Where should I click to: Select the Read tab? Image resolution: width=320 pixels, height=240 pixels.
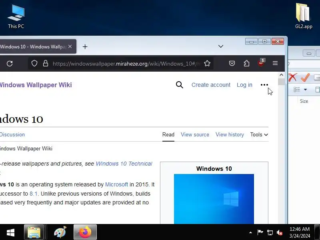168,135
